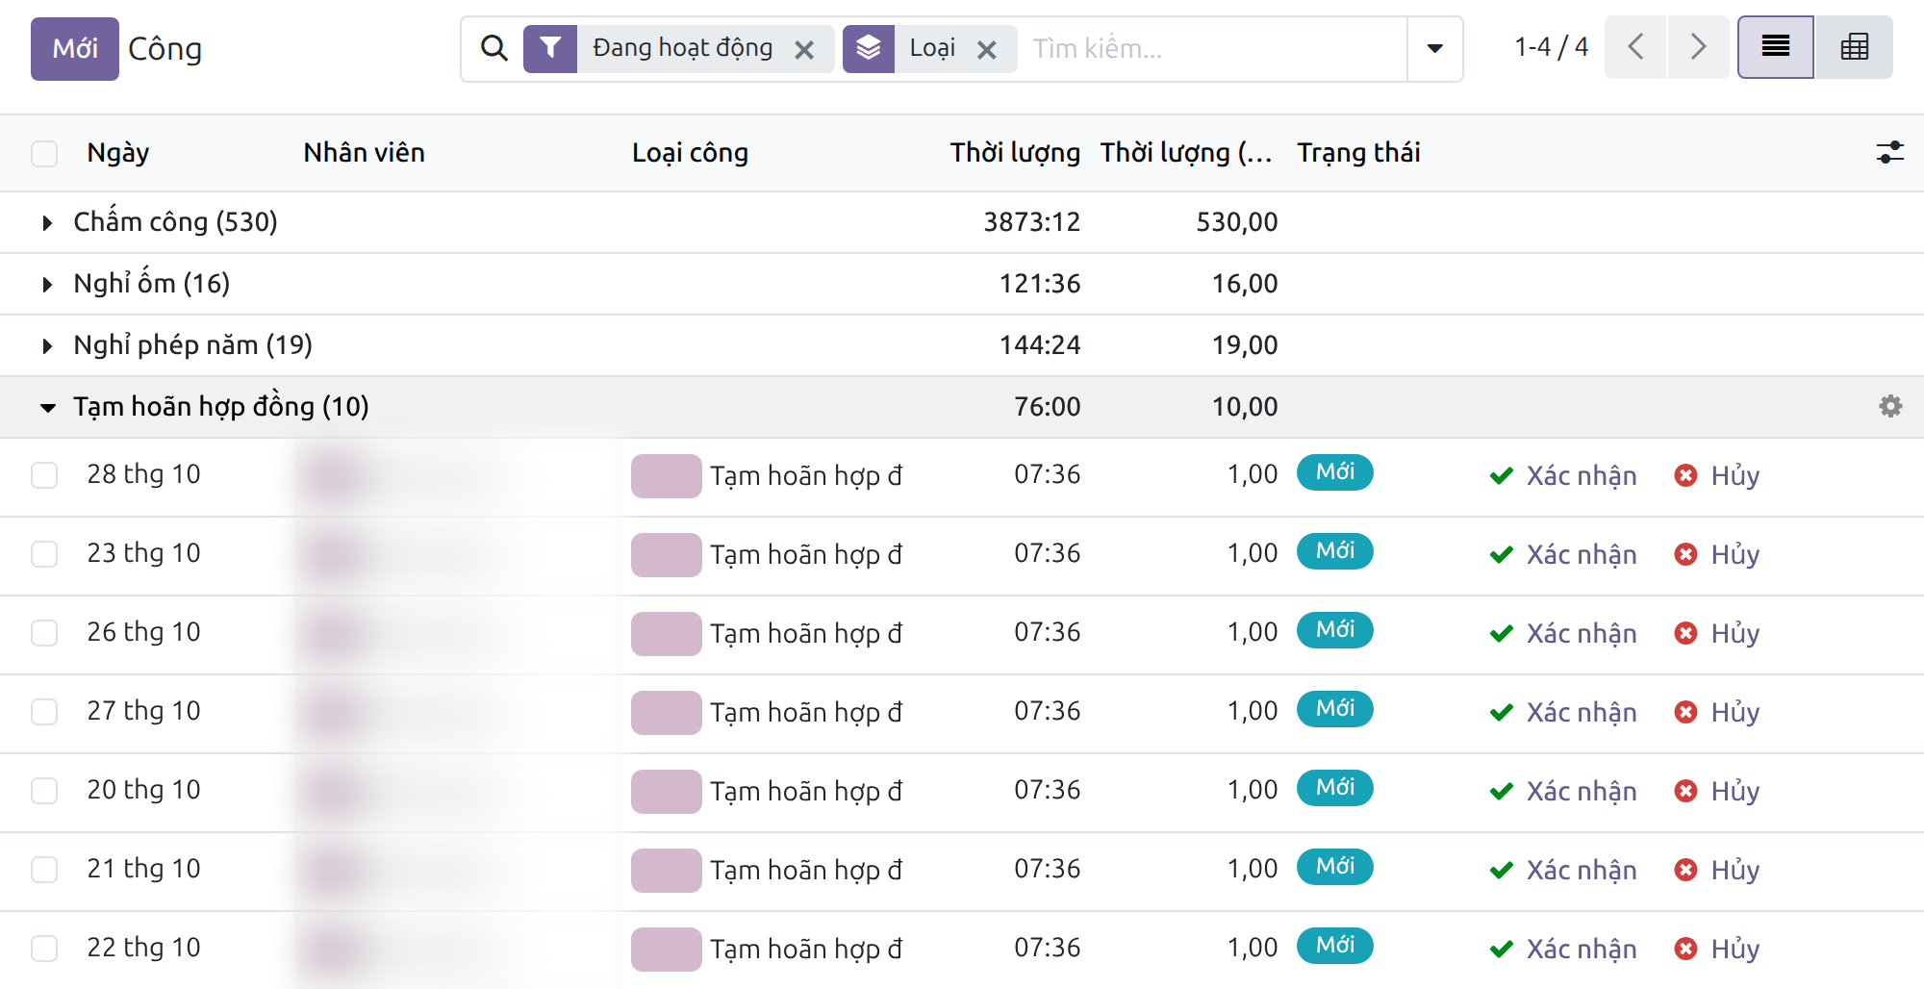Image resolution: width=1924 pixels, height=989 pixels.
Task: Sort by the Ngày column header
Action: (118, 153)
